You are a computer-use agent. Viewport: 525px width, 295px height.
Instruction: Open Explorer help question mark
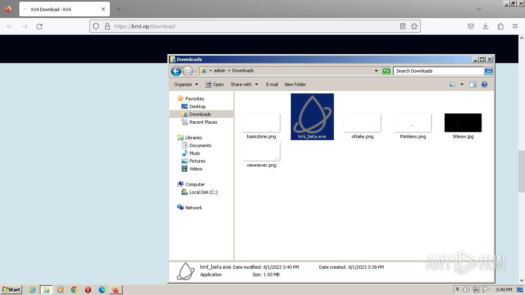pos(484,84)
